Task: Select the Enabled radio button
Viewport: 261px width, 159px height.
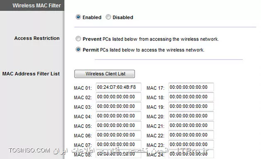Action: [x=78, y=17]
